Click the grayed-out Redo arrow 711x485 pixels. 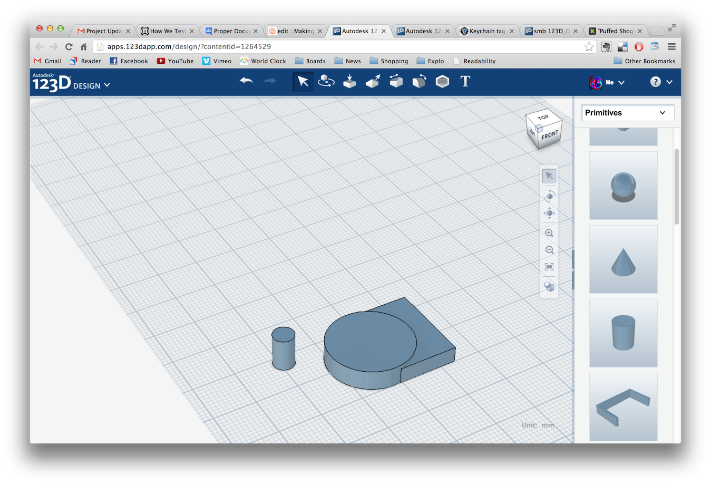pos(269,81)
